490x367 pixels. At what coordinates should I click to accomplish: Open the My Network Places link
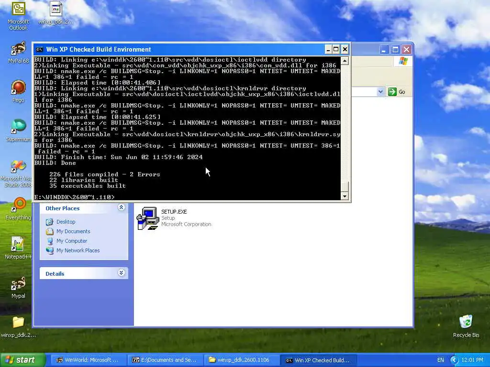tap(78, 250)
